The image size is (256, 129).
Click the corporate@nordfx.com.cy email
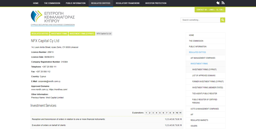(x=49, y=82)
